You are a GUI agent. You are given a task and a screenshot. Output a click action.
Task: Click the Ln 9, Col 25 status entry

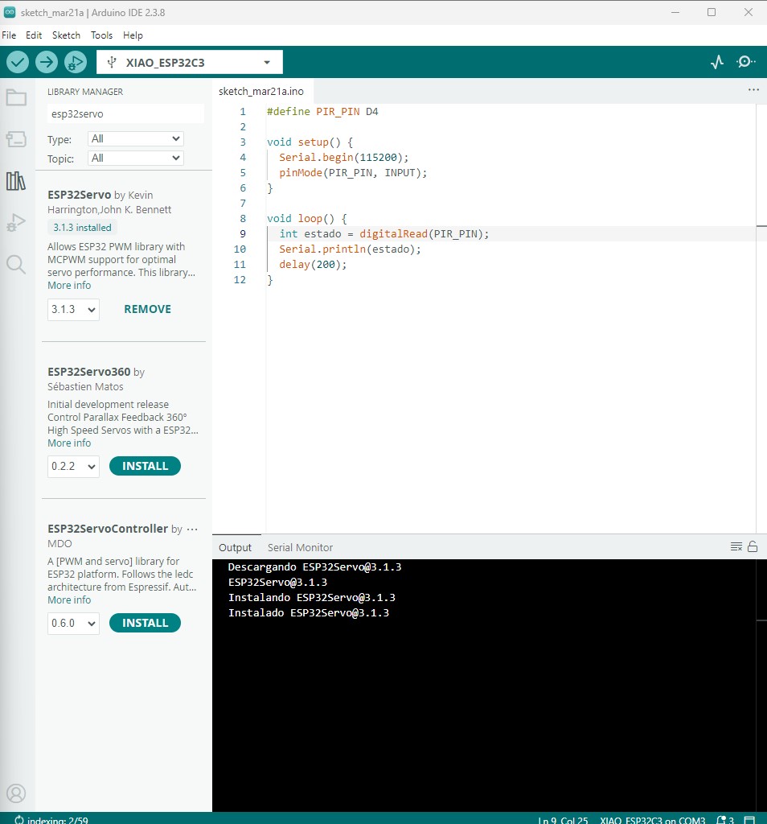pyautogui.click(x=563, y=820)
